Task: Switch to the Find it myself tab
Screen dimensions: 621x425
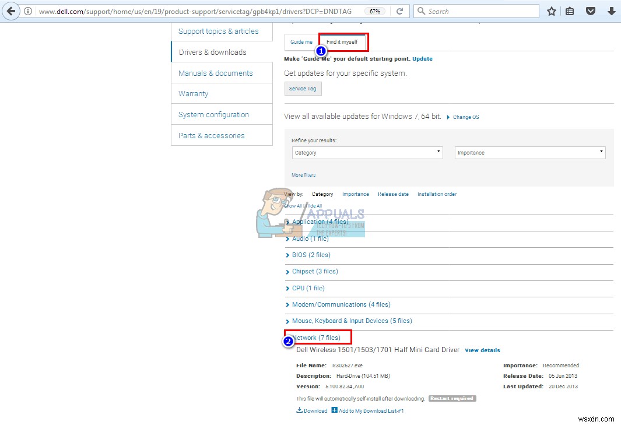Action: pyautogui.click(x=342, y=42)
